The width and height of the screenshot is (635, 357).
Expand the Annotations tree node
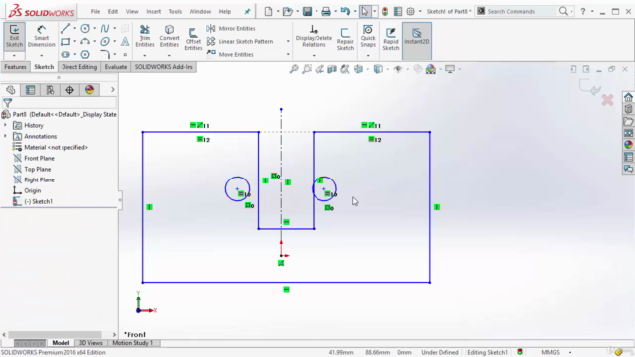(x=5, y=137)
